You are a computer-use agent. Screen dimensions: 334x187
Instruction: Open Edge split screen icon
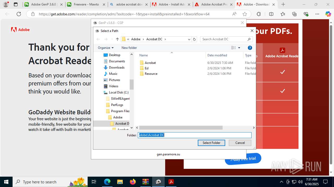click(271, 14)
